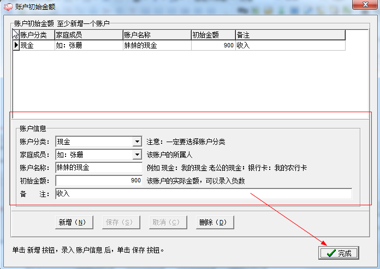
Task: Select the 现金 cell in table row
Action: (37, 45)
